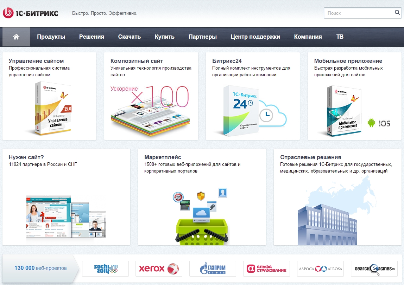Follow the Битрикс24 heading link

[227, 61]
